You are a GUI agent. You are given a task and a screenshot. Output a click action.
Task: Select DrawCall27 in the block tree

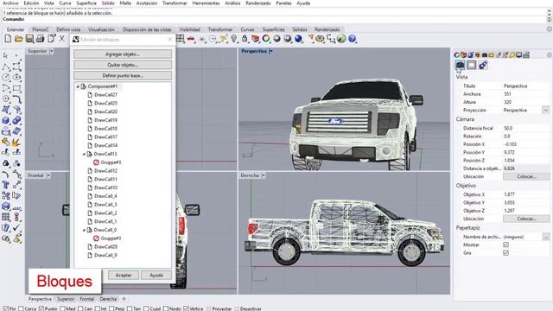tap(105, 95)
